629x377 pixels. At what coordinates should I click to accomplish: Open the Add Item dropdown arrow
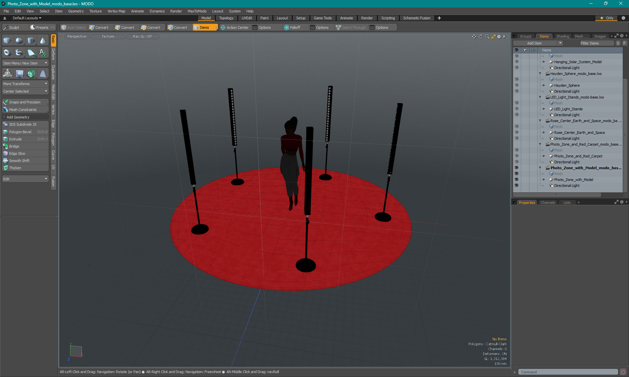[560, 43]
